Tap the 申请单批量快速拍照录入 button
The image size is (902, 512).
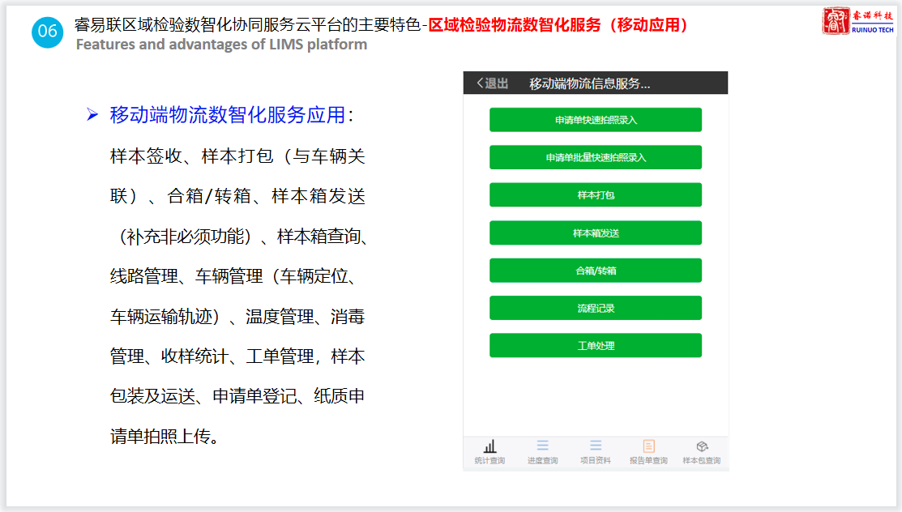point(595,157)
